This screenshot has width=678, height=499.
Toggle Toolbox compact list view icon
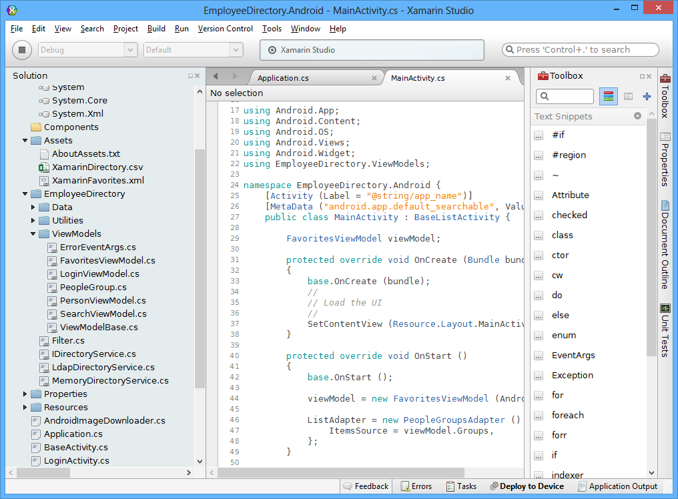628,97
